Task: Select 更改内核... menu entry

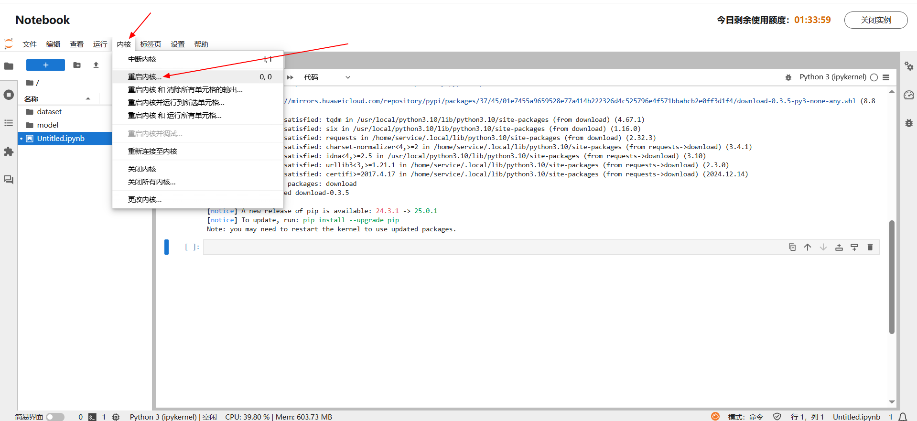Action: point(198,200)
